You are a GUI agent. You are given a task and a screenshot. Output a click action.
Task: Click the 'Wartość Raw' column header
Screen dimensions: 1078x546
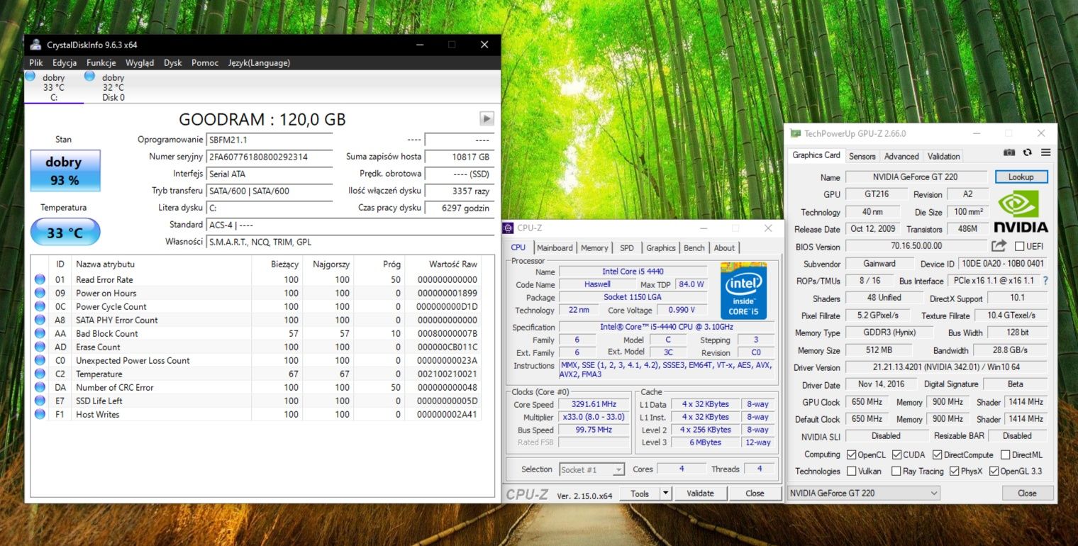click(452, 264)
